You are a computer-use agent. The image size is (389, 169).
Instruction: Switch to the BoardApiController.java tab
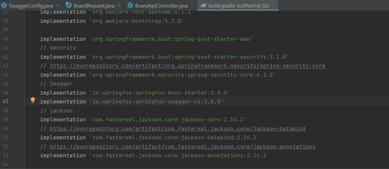(161, 6)
